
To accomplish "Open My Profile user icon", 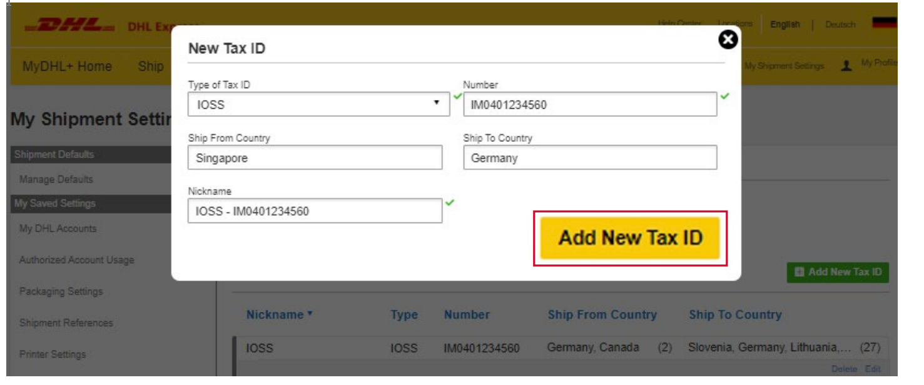I will pos(846,66).
